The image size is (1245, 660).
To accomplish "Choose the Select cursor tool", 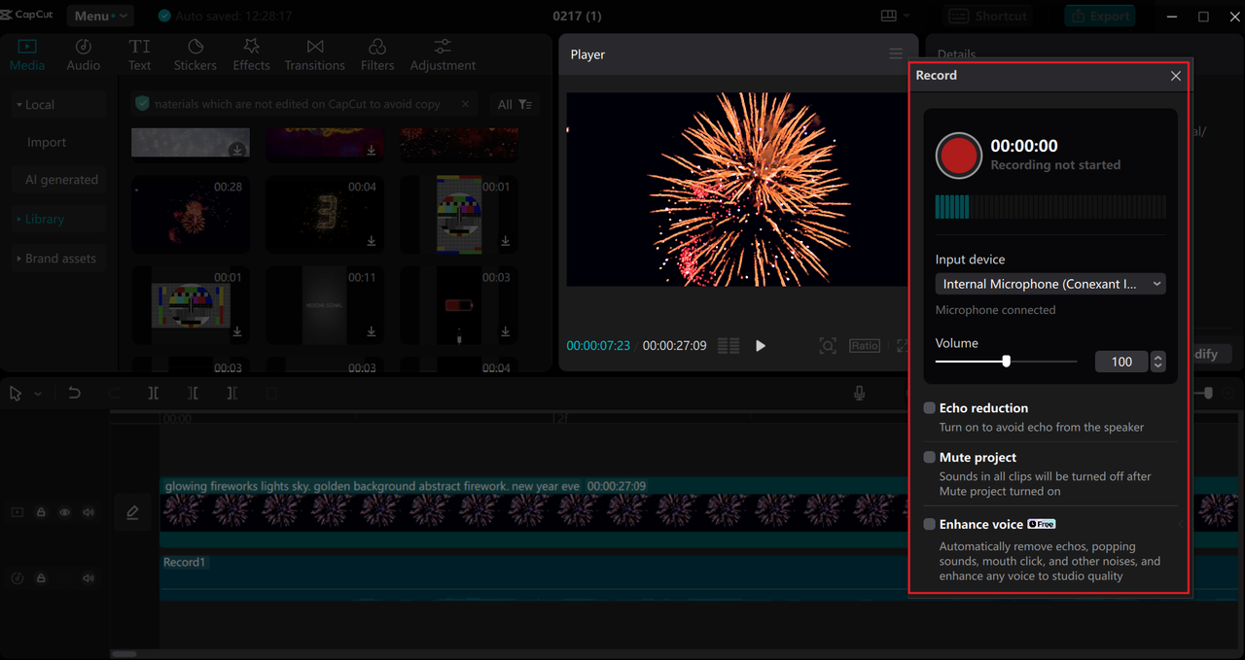I will pos(16,394).
